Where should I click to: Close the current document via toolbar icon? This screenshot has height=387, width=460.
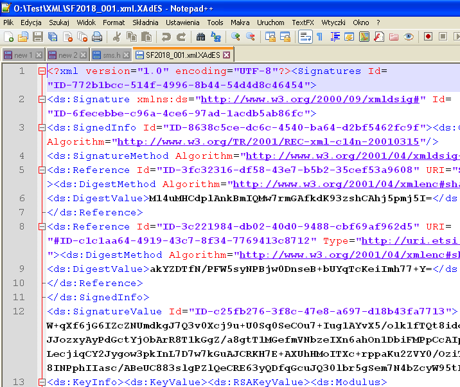pyautogui.click(x=67, y=37)
